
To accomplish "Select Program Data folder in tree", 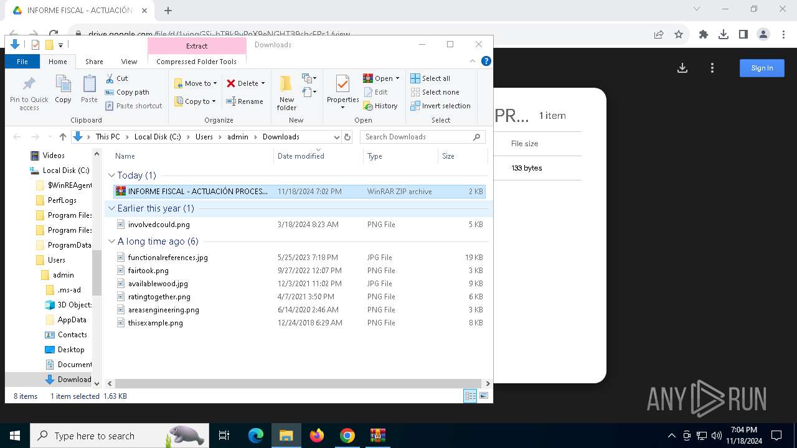I will 64,245.
